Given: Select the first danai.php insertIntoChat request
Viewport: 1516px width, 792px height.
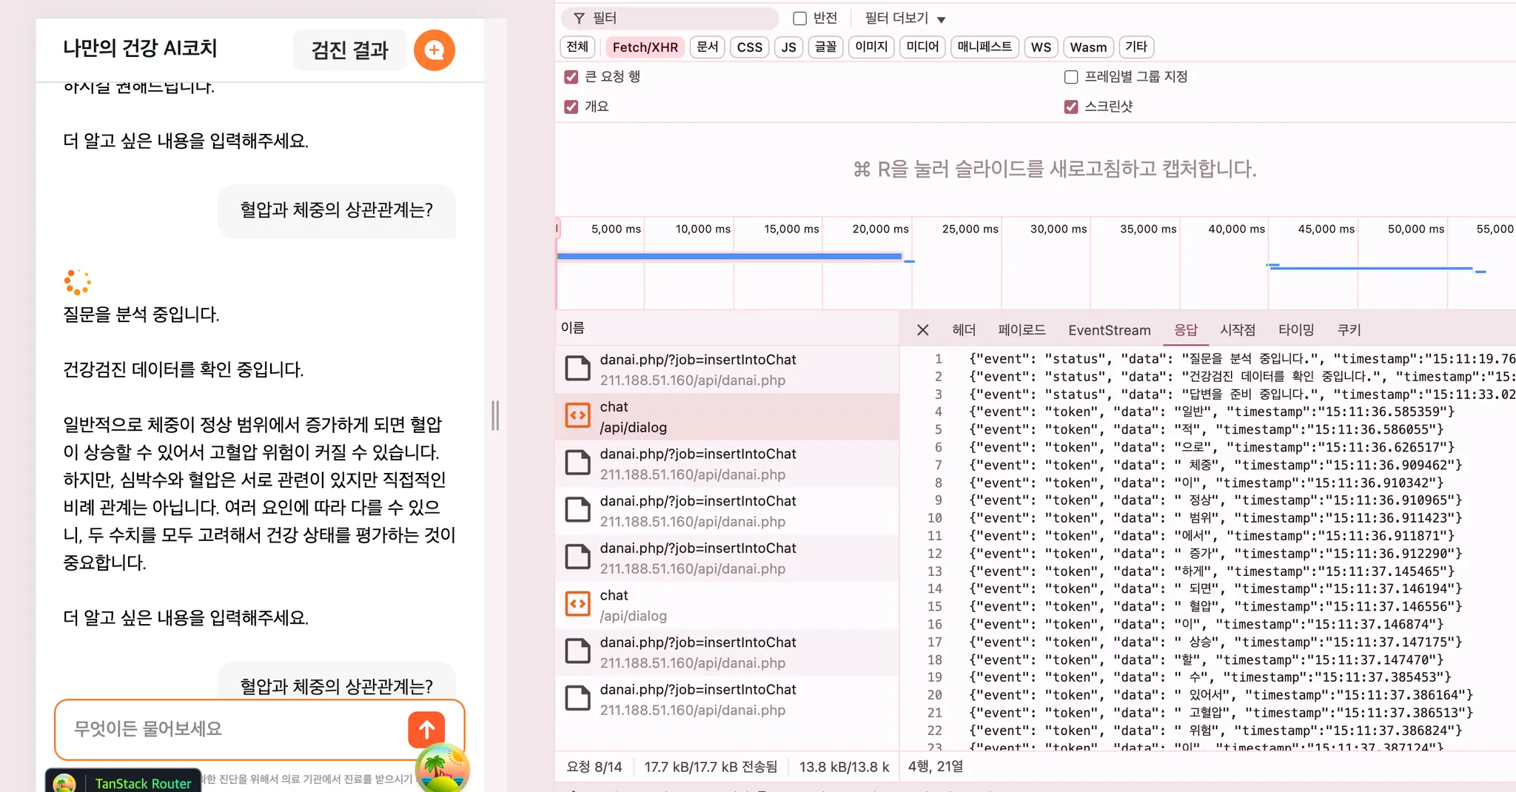Looking at the screenshot, I should coord(727,369).
